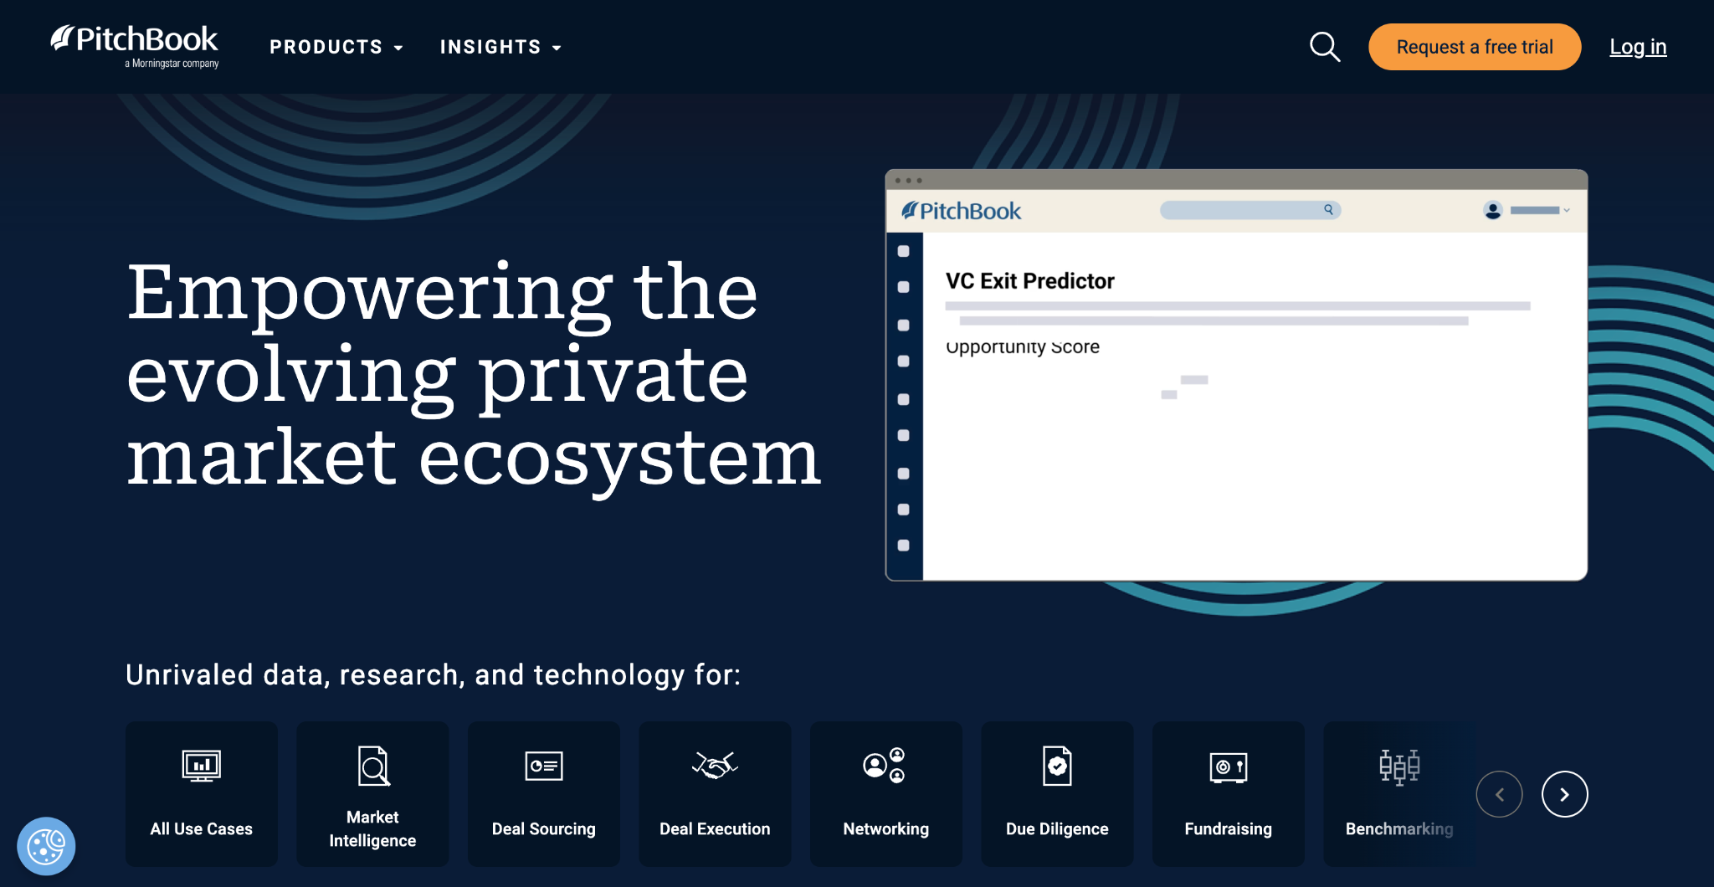Click the Market Intelligence document search icon
This screenshot has width=1714, height=887.
coord(373,766)
